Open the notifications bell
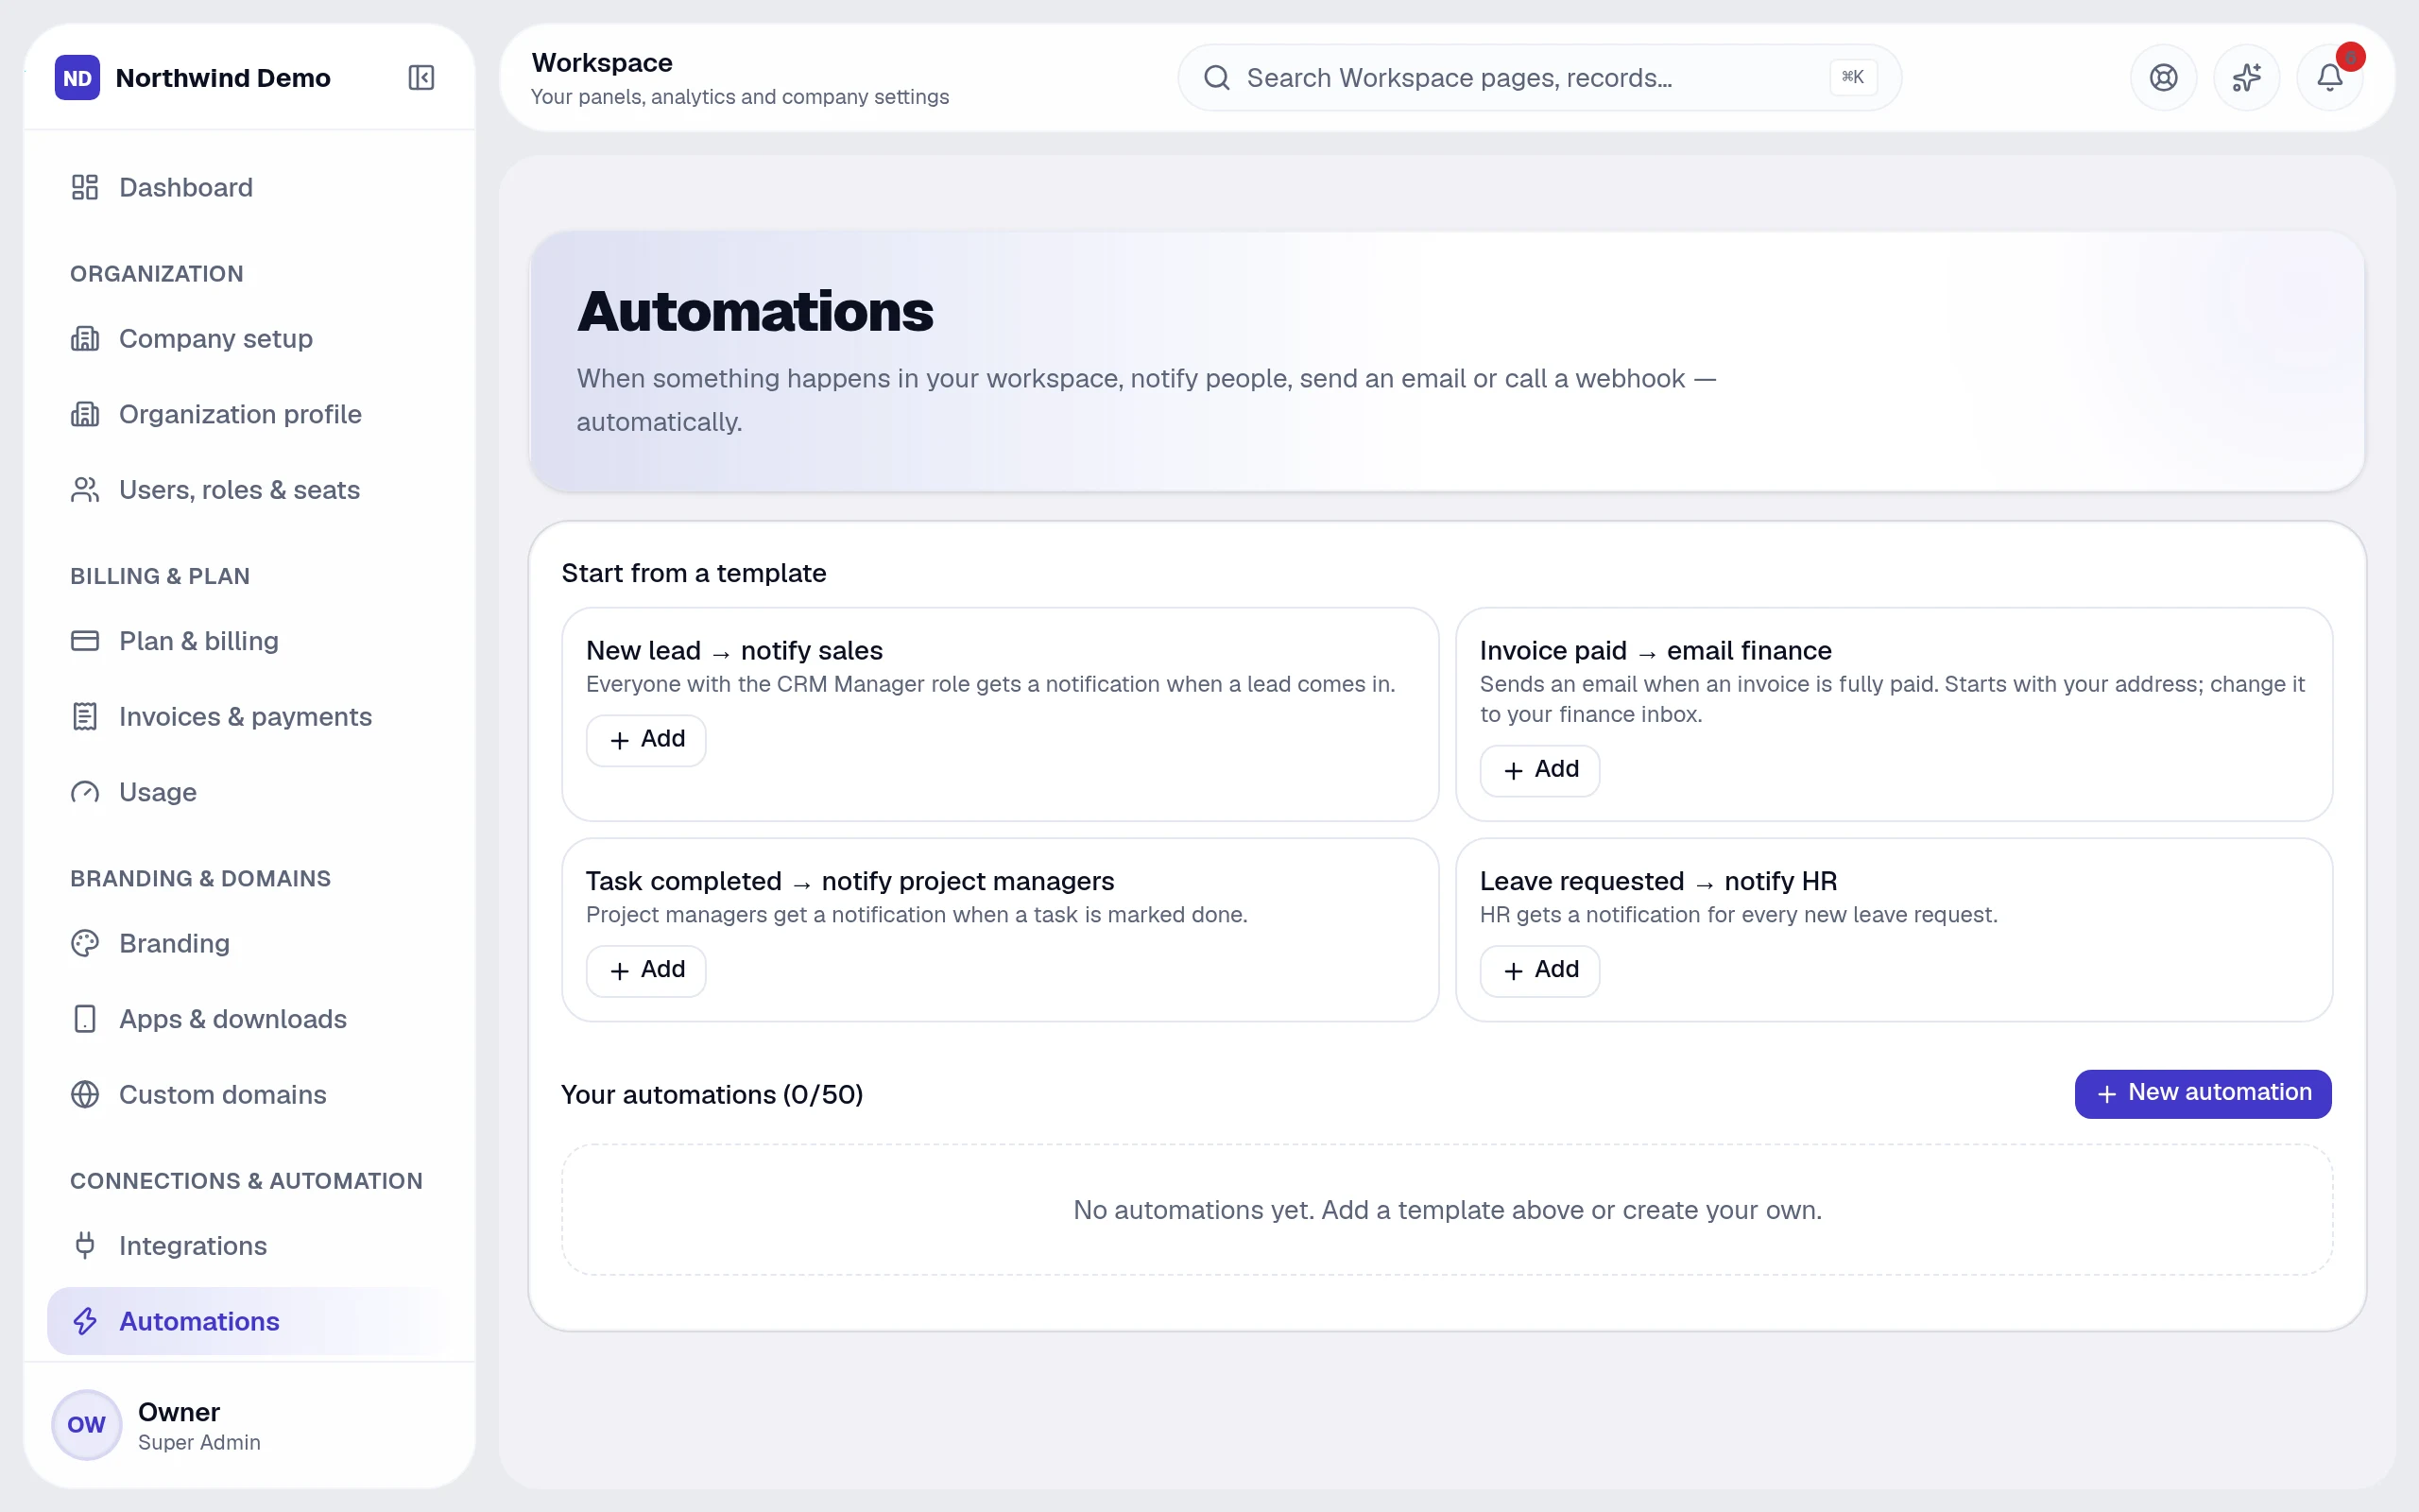 2329,77
